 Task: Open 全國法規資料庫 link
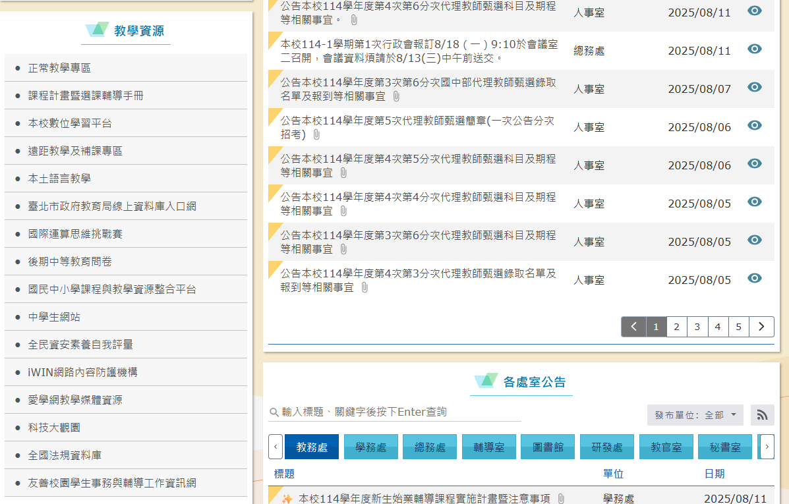[x=65, y=455]
